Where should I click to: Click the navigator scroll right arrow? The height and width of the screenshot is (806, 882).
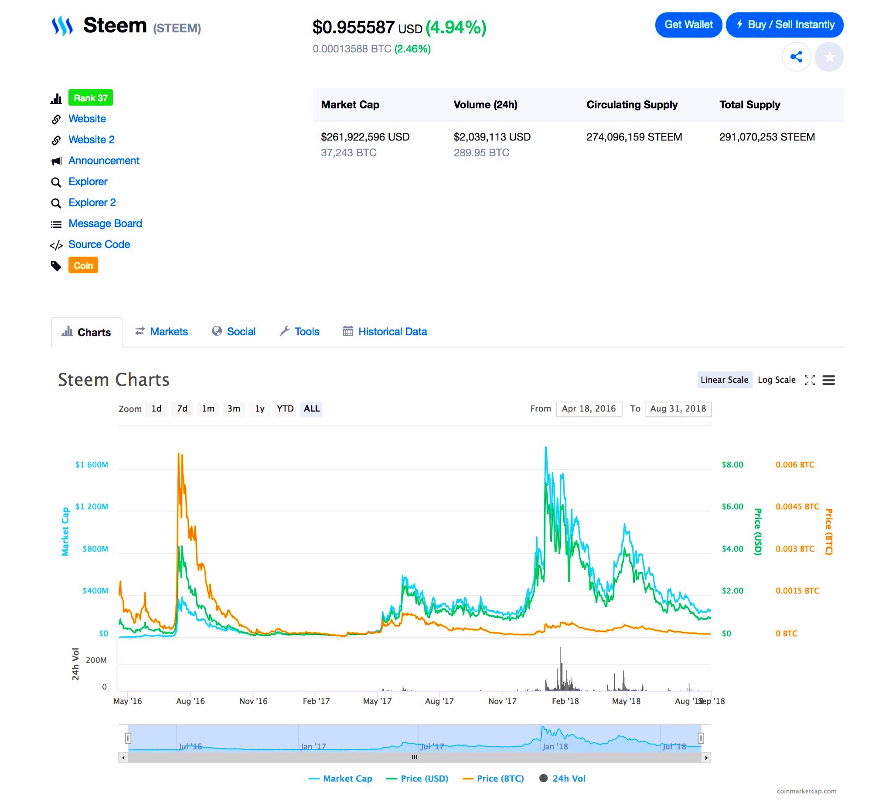coord(706,758)
